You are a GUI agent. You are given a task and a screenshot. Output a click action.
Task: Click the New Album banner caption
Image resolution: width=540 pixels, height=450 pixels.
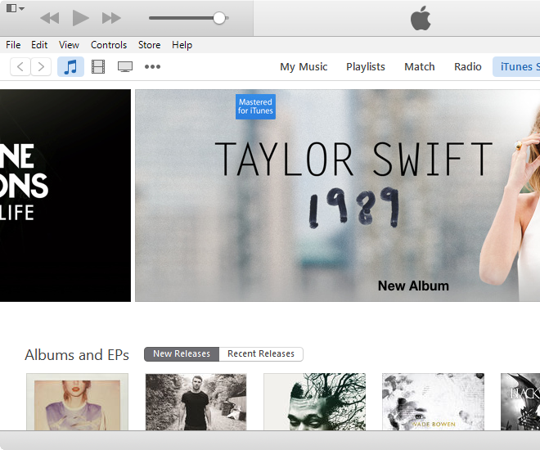point(413,286)
